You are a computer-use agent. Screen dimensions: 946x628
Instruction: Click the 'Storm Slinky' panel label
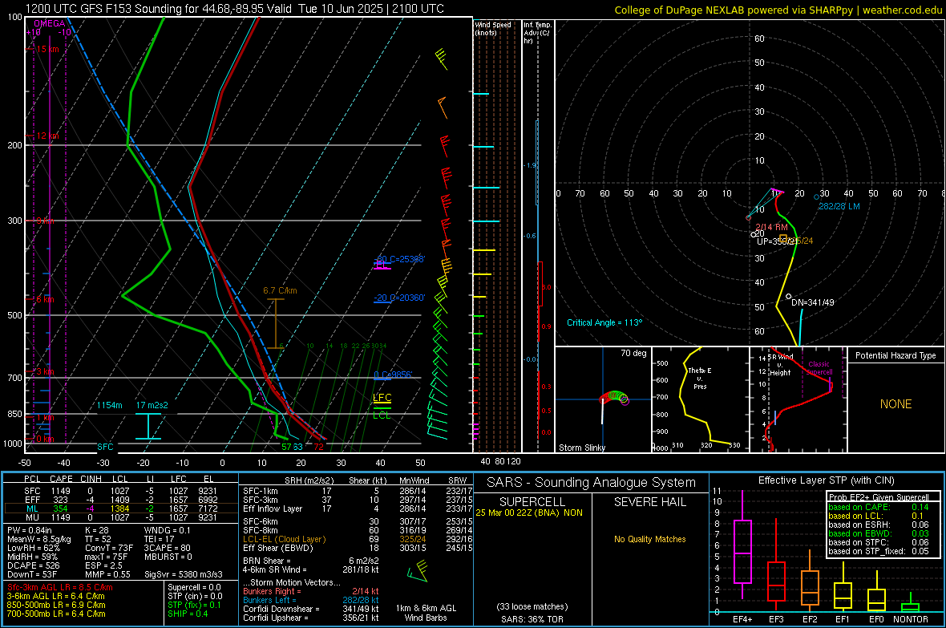point(581,448)
